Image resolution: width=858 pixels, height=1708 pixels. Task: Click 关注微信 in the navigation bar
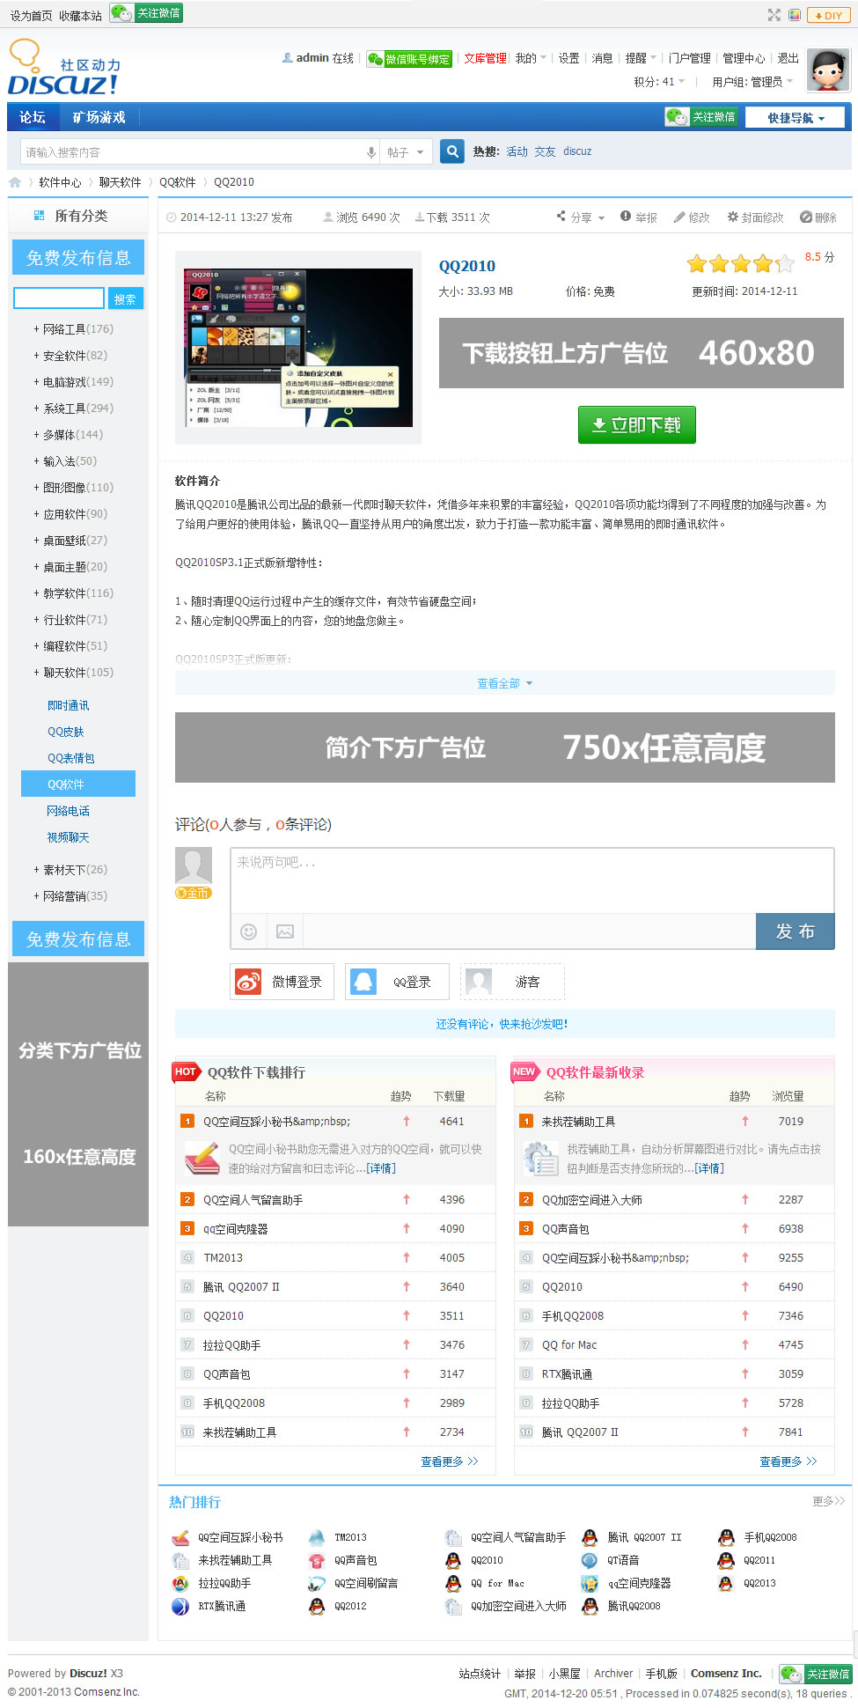[x=701, y=117]
